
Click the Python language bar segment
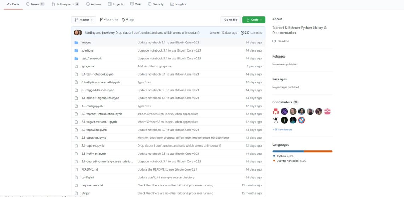288,151
